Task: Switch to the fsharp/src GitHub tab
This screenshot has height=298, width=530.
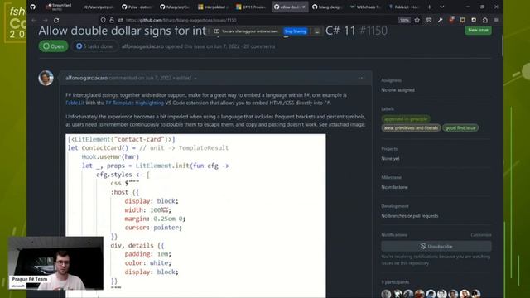Action: [175, 7]
